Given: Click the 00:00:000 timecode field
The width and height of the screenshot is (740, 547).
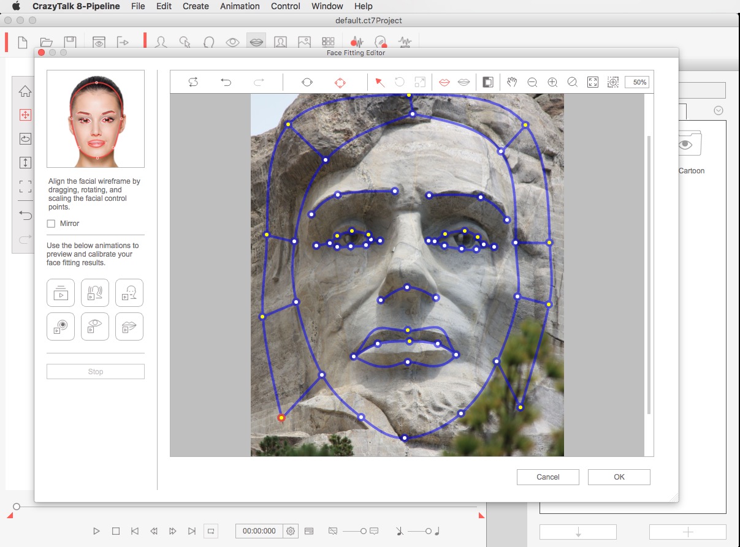Looking at the screenshot, I should click(x=259, y=531).
